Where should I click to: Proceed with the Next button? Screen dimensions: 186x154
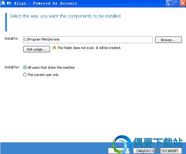(144, 151)
